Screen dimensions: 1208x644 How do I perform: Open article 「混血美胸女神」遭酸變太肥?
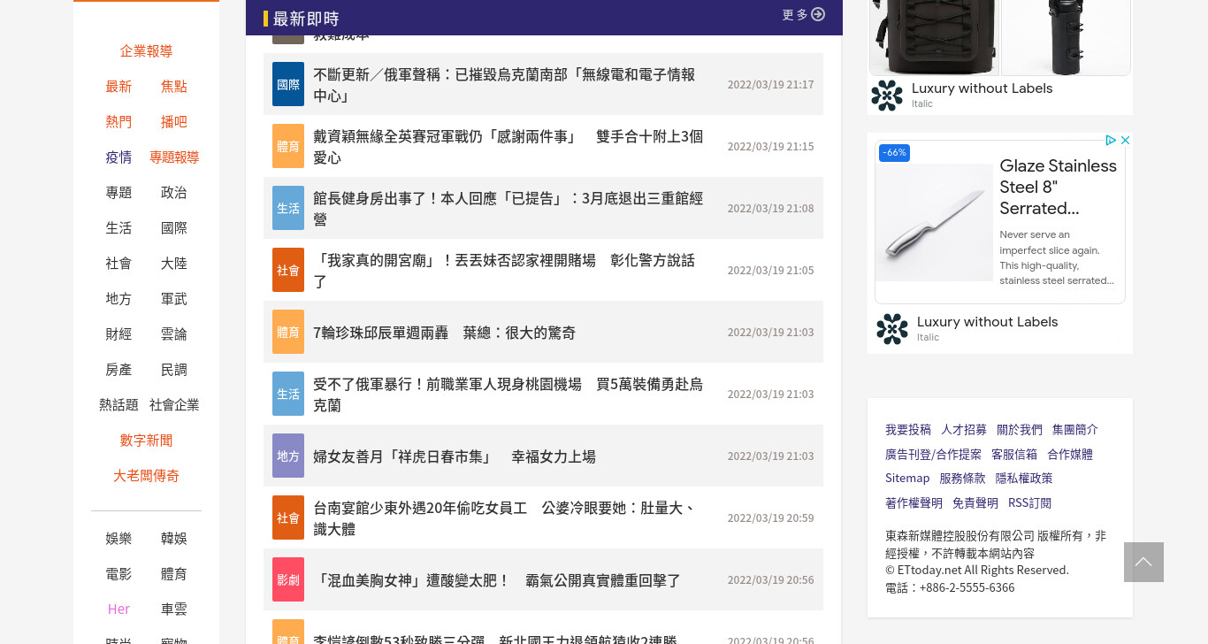point(497,580)
